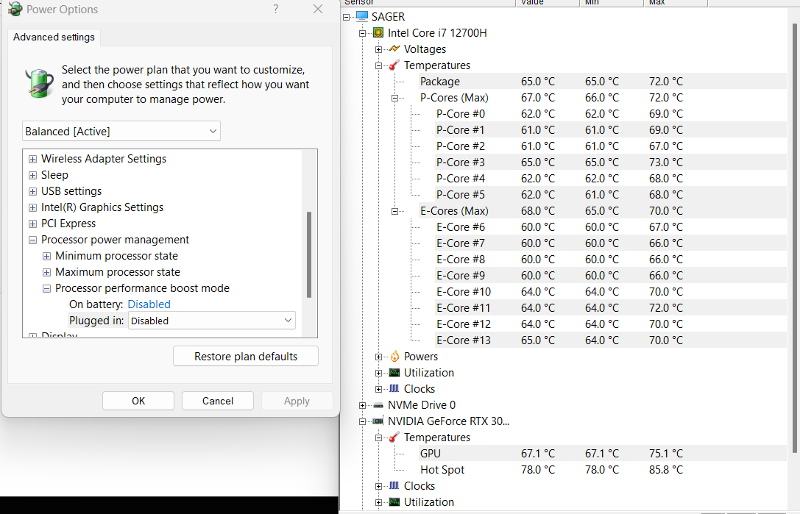The width and height of the screenshot is (800, 514).
Task: Click the Value column header
Action: (548, 3)
